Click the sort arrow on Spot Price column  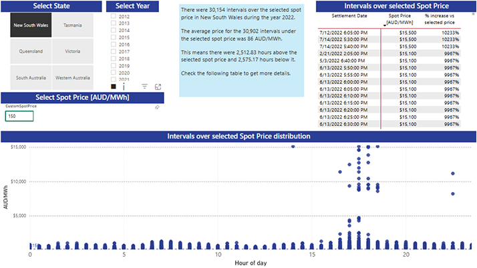tap(385, 24)
